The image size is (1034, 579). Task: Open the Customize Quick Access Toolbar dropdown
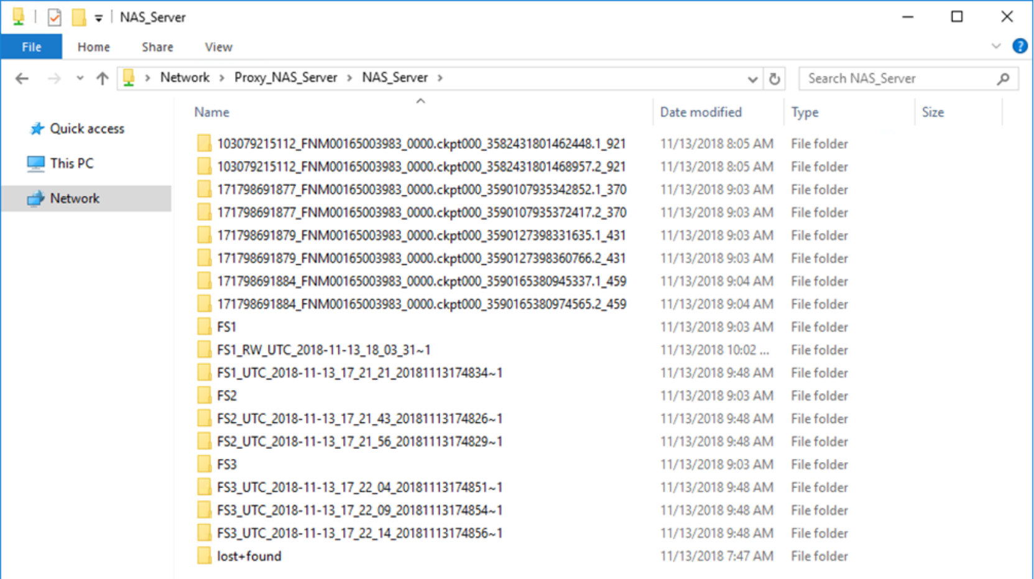coord(98,18)
